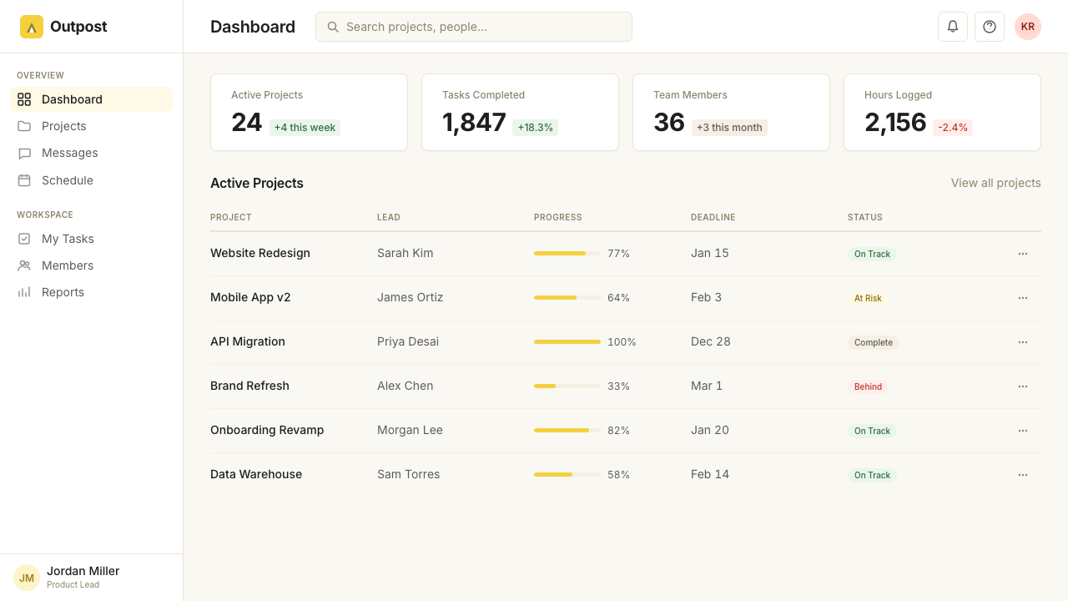Open help via the question mark icon
The width and height of the screenshot is (1068, 601).
(990, 27)
